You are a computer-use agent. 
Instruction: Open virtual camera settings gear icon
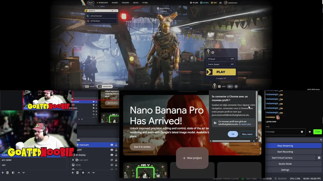tap(319, 158)
